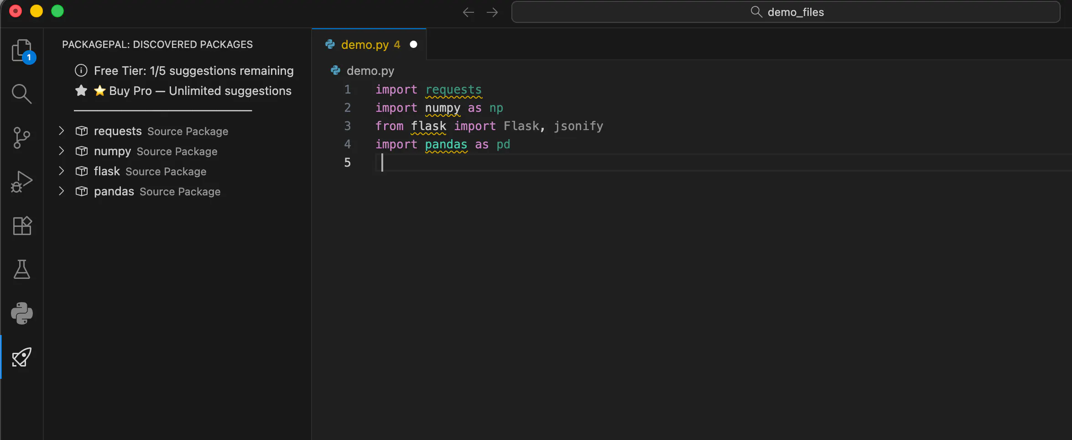Screen dimensions: 1072x440
Task: Click 'pandas' in line 4 of code
Action: (446, 144)
